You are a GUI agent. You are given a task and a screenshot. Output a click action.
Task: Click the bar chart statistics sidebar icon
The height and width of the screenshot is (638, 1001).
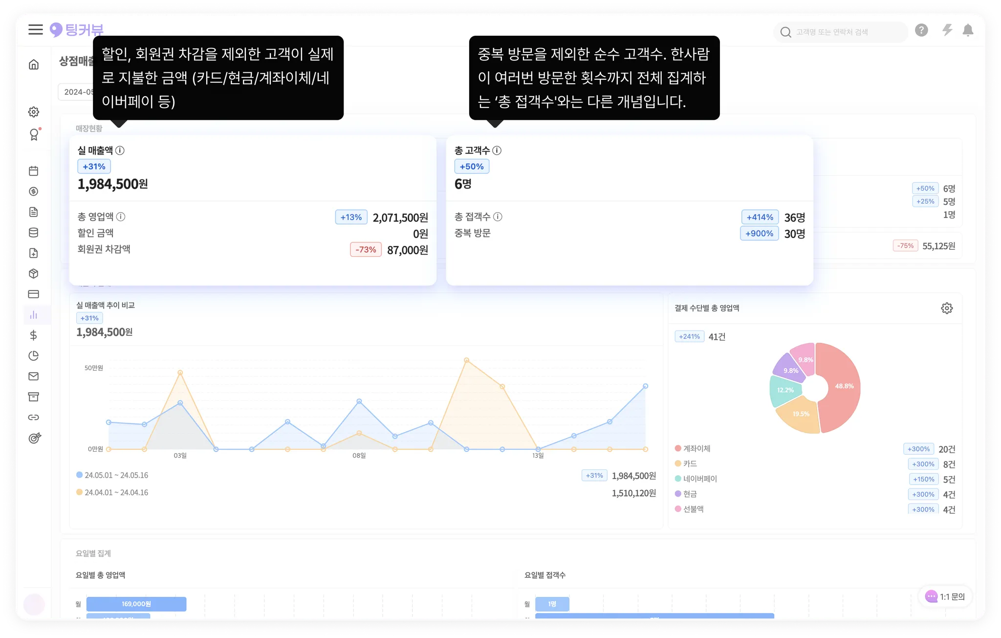(34, 315)
